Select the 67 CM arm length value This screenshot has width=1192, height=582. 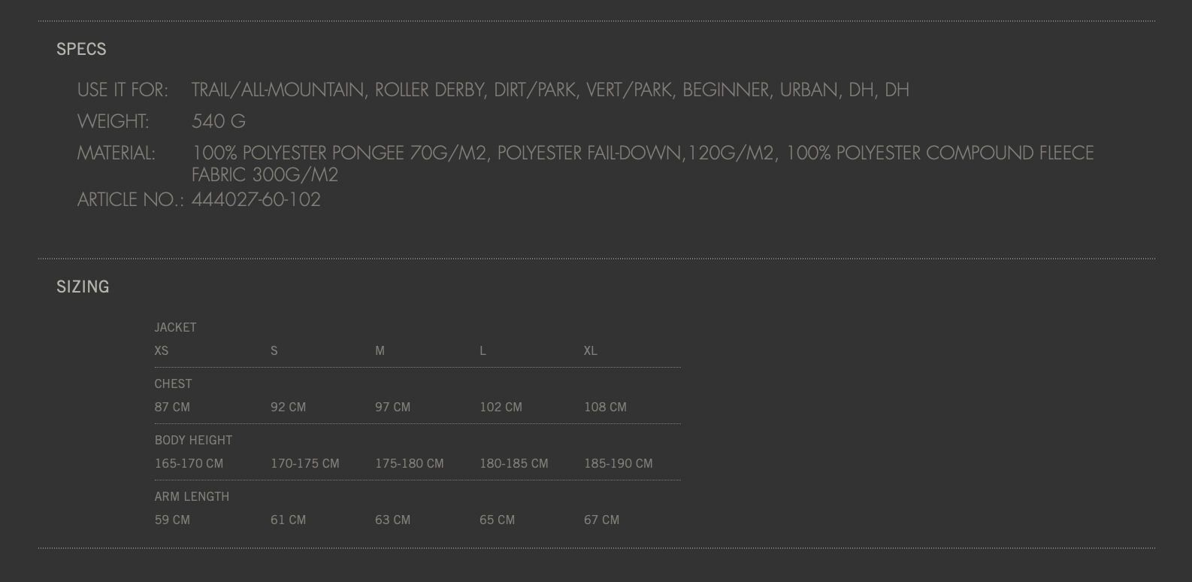tap(601, 520)
